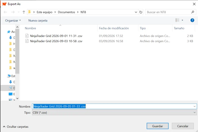The image size is (198, 132).
Task: Sort by the Tamaño column header
Action: [x=179, y=28]
